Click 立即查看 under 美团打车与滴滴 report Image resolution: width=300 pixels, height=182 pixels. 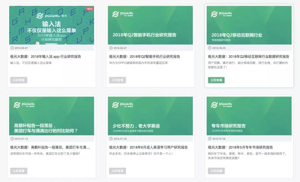coord(19,171)
